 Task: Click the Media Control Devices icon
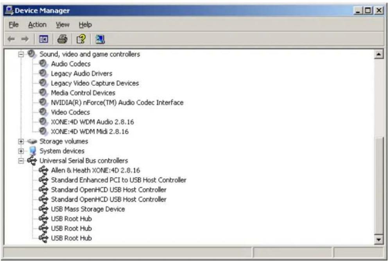click(x=43, y=93)
